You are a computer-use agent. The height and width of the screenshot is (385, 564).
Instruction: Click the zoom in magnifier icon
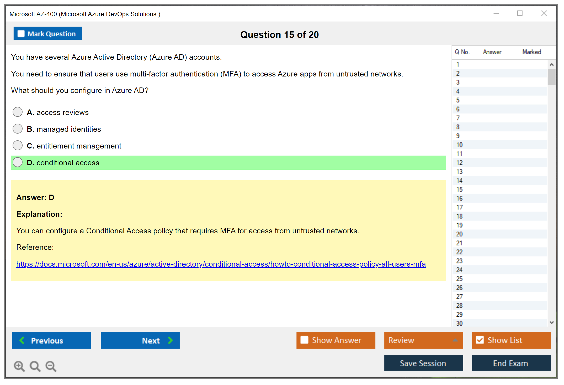click(x=19, y=366)
